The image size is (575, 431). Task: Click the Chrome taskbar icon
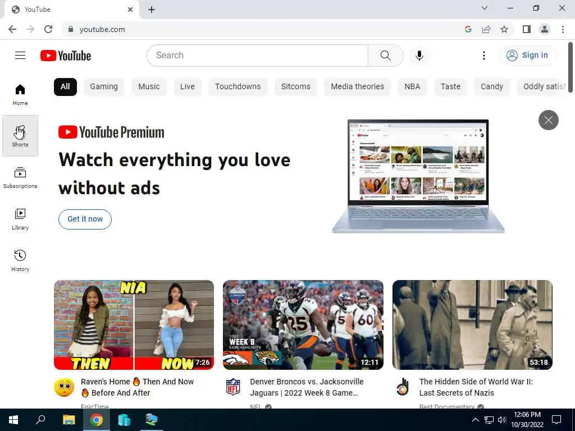(x=97, y=420)
